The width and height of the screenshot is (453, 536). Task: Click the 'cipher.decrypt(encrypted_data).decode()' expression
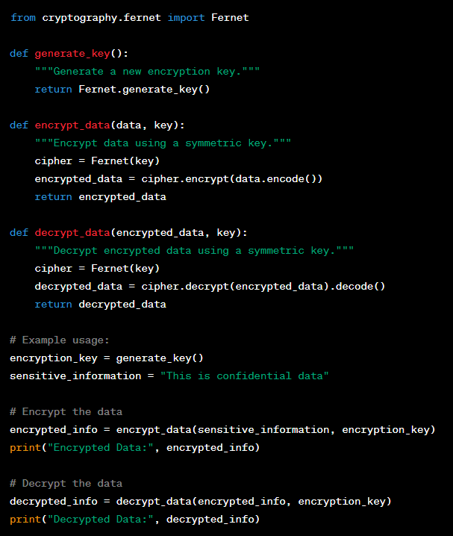tap(263, 287)
